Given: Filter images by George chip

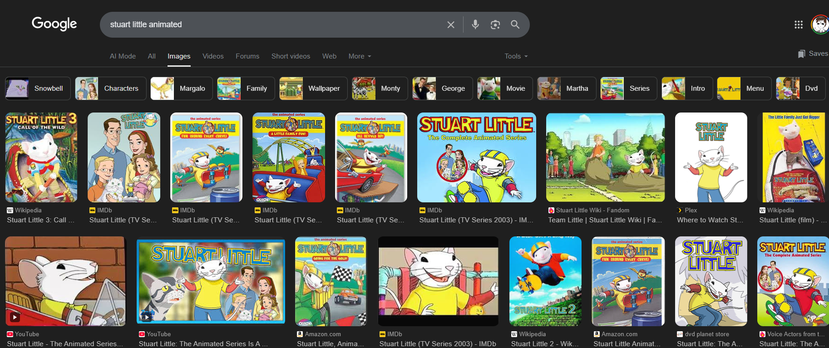Looking at the screenshot, I should pos(443,88).
